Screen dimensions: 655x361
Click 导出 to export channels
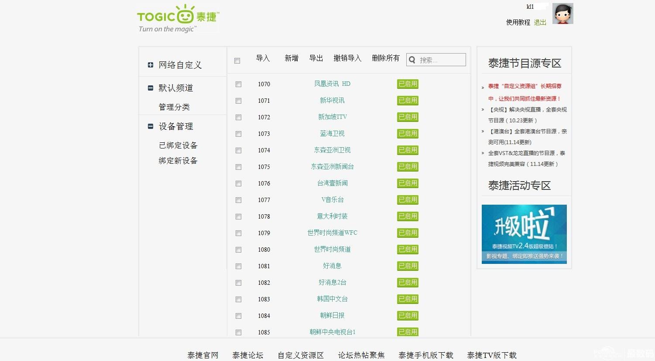tap(316, 58)
